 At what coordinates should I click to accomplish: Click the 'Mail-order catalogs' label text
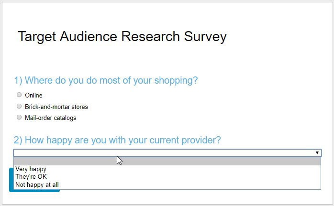(50, 118)
